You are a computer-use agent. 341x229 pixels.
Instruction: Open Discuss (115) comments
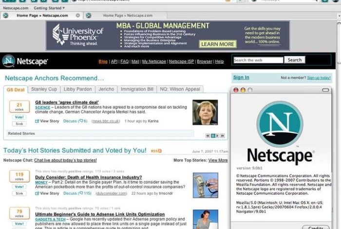tap(77, 193)
